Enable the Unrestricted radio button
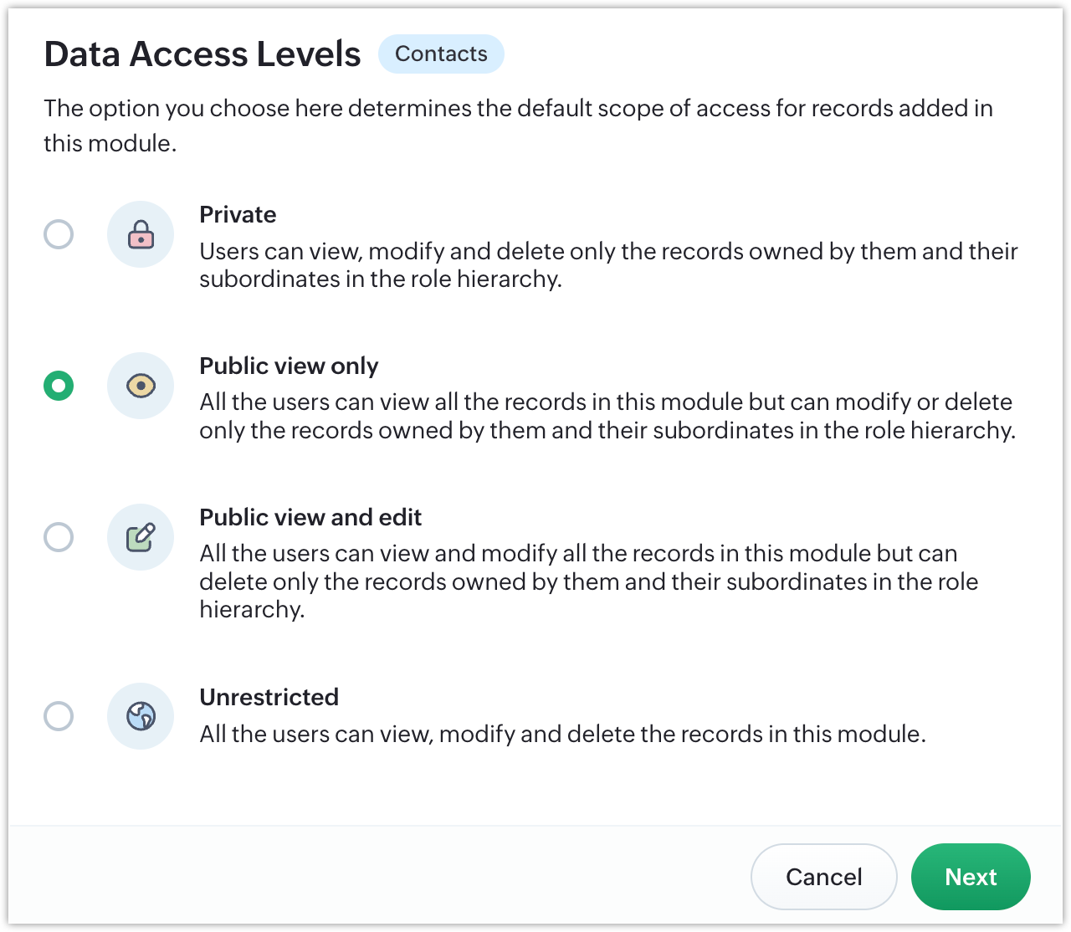Viewport: 1071px width, 932px height. 59,716
